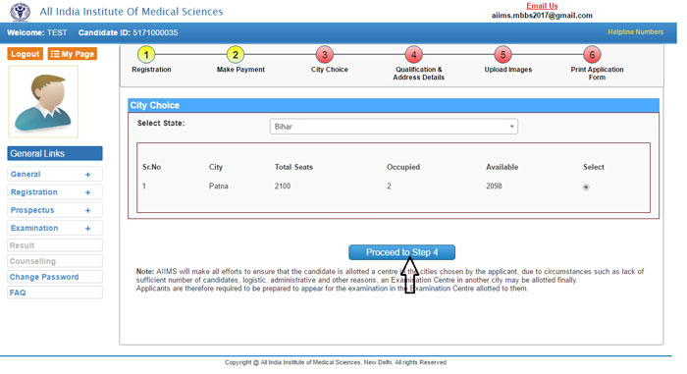
Task: Click Proceed to Step 4 button
Action: 401,252
